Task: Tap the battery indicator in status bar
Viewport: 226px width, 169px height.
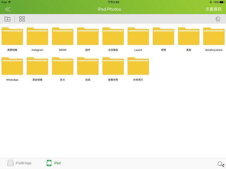Action: (222, 2)
